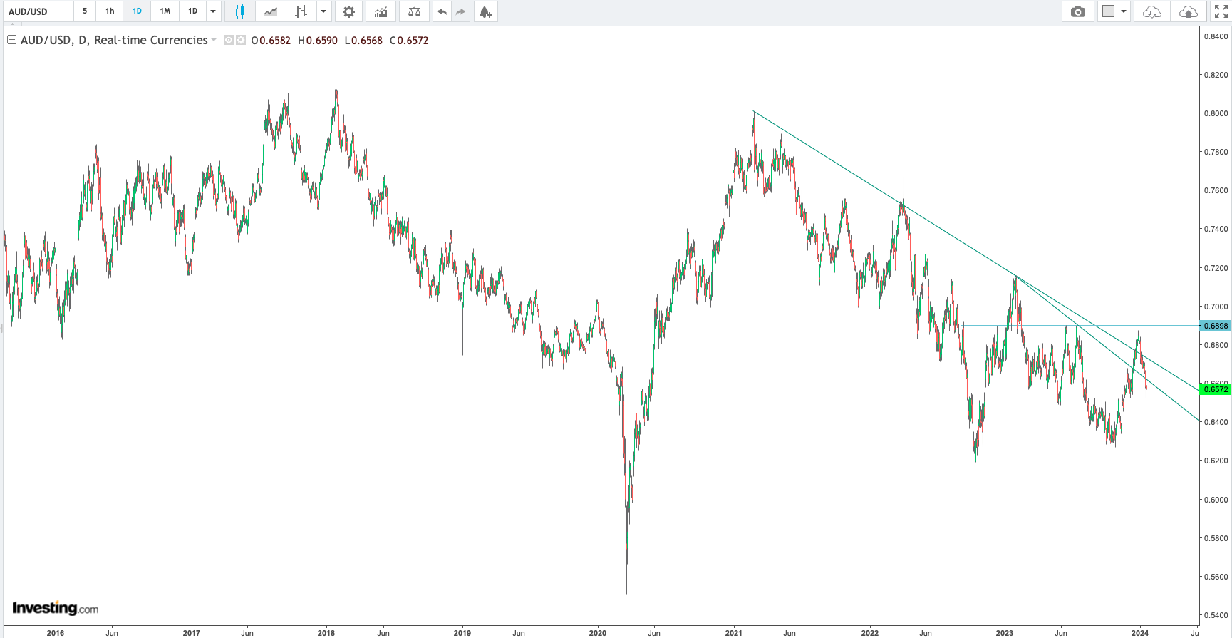Click the 0.6898 horizontal line price label
Viewport: 1232px width, 638px height.
[x=1216, y=326]
